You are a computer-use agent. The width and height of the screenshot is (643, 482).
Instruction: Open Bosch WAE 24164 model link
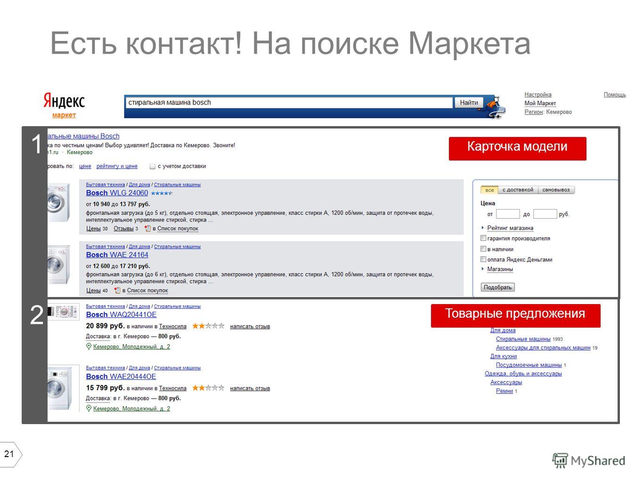(117, 255)
